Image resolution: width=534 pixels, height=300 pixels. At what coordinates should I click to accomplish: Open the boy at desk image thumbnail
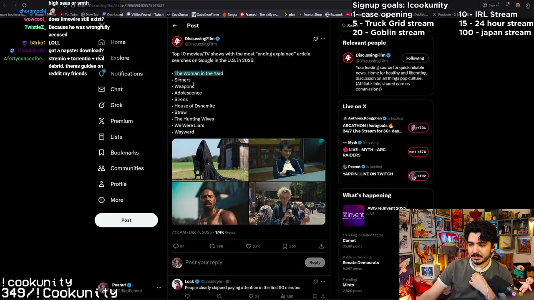287,160
